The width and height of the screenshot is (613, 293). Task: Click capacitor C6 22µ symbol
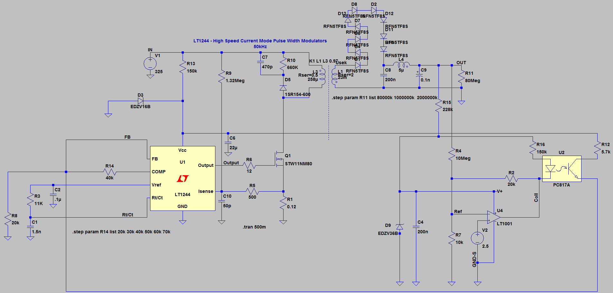[228, 143]
